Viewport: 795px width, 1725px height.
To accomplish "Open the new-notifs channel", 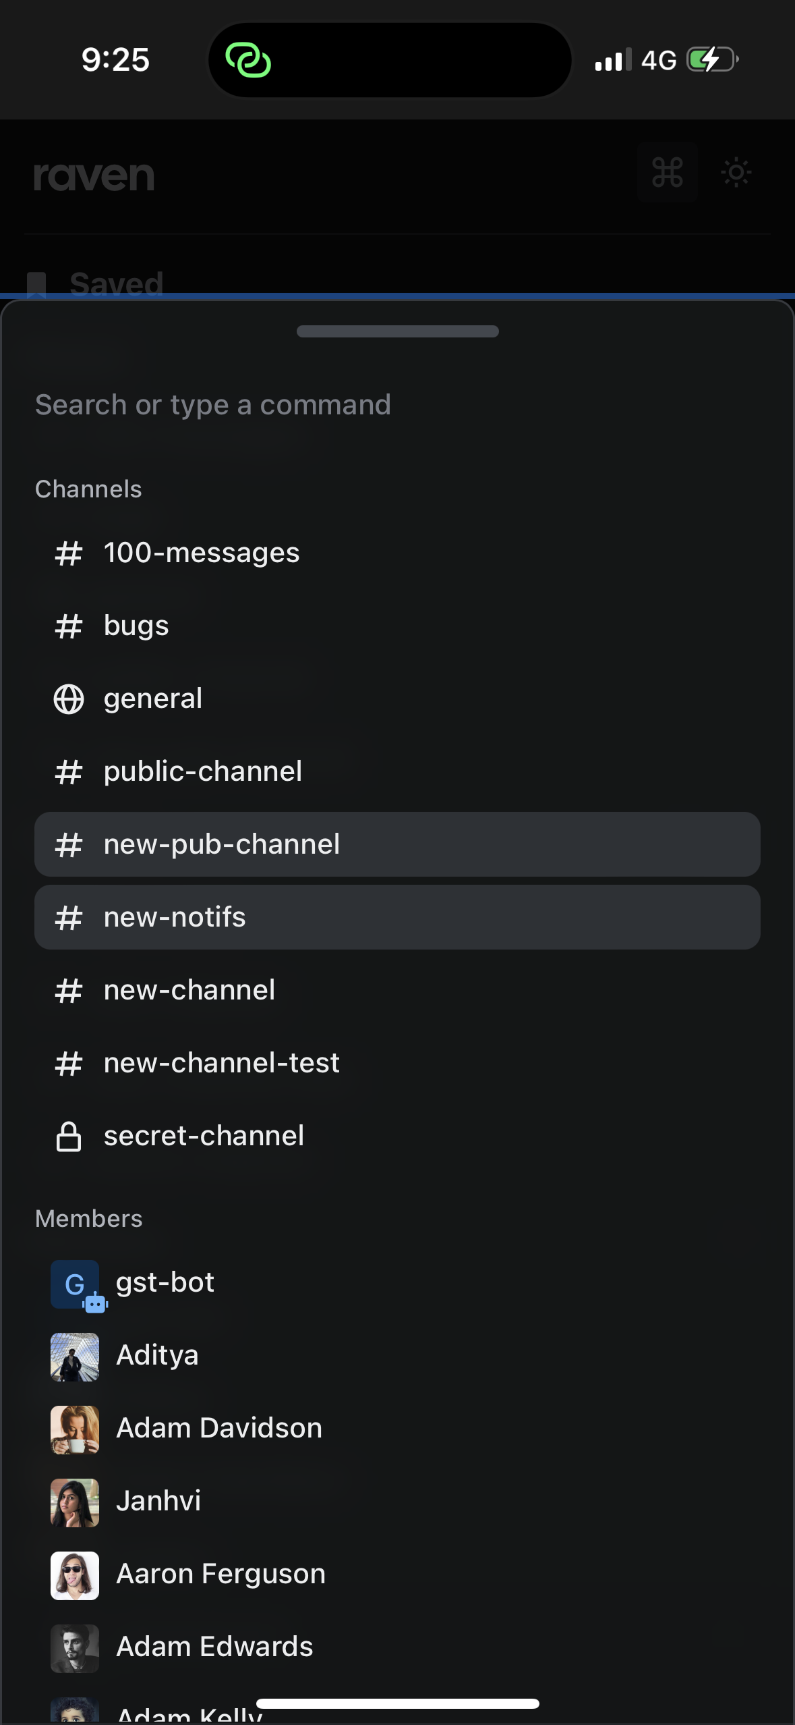I will tap(396, 917).
